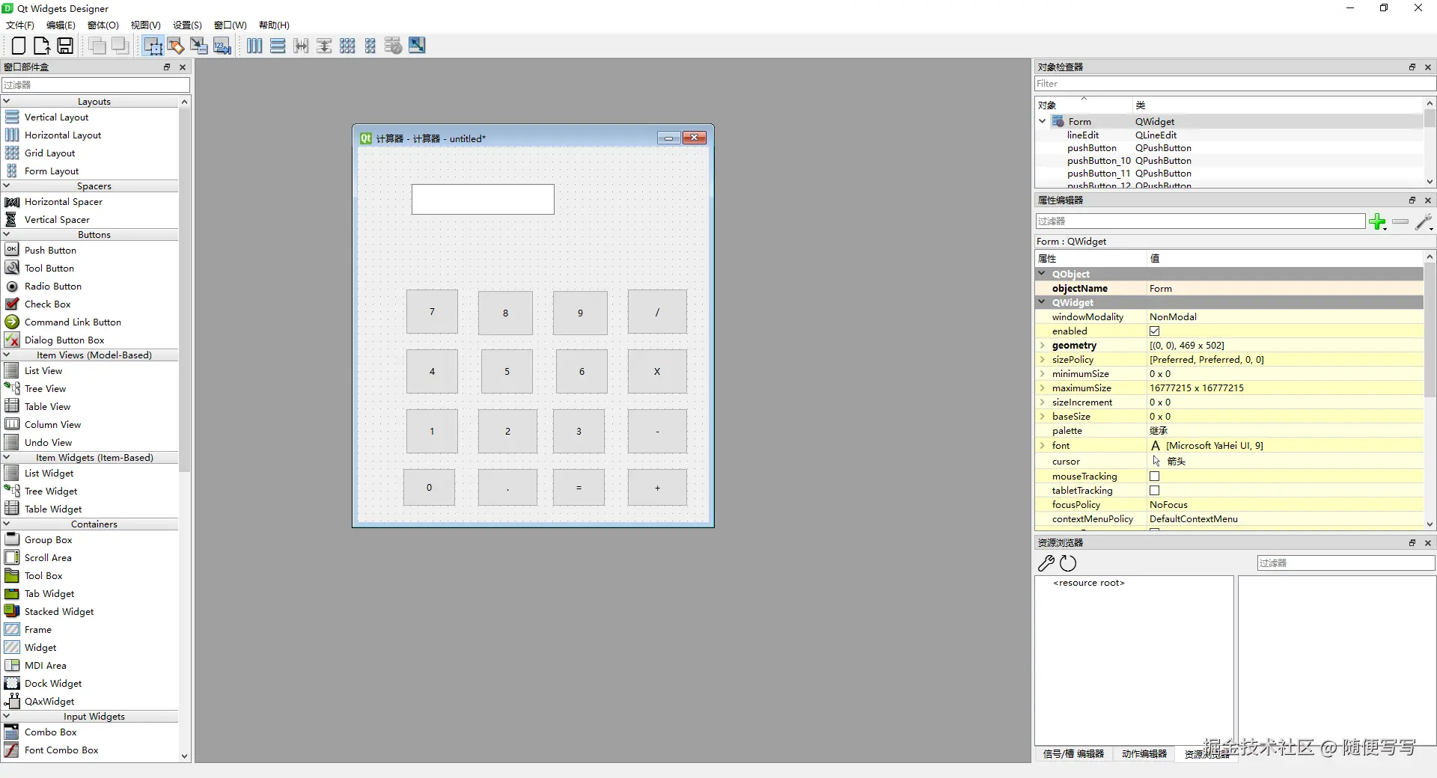Click the Save form floppy icon
The height and width of the screenshot is (778, 1437).
[x=65, y=46]
